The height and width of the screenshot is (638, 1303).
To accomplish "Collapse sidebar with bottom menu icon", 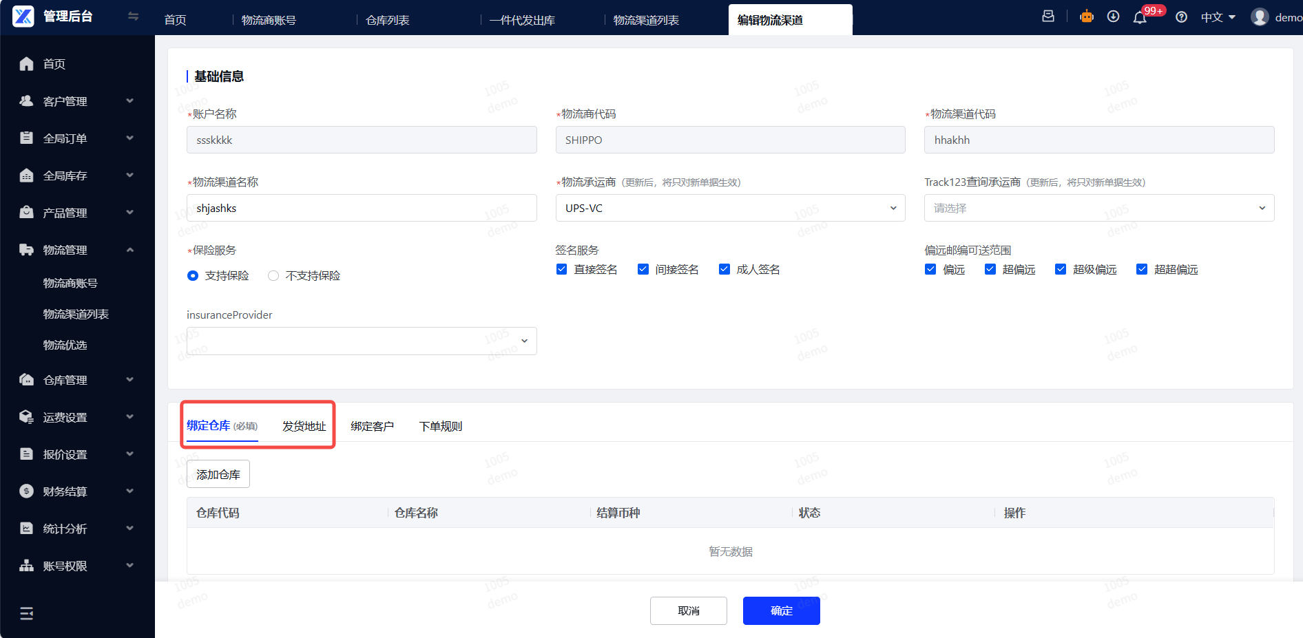I will click(27, 613).
